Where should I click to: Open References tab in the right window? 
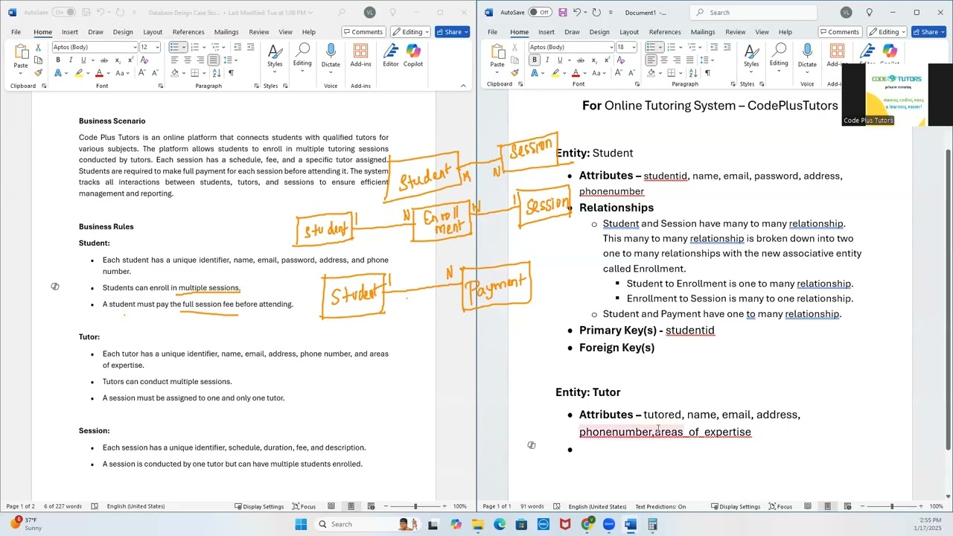pyautogui.click(x=665, y=32)
